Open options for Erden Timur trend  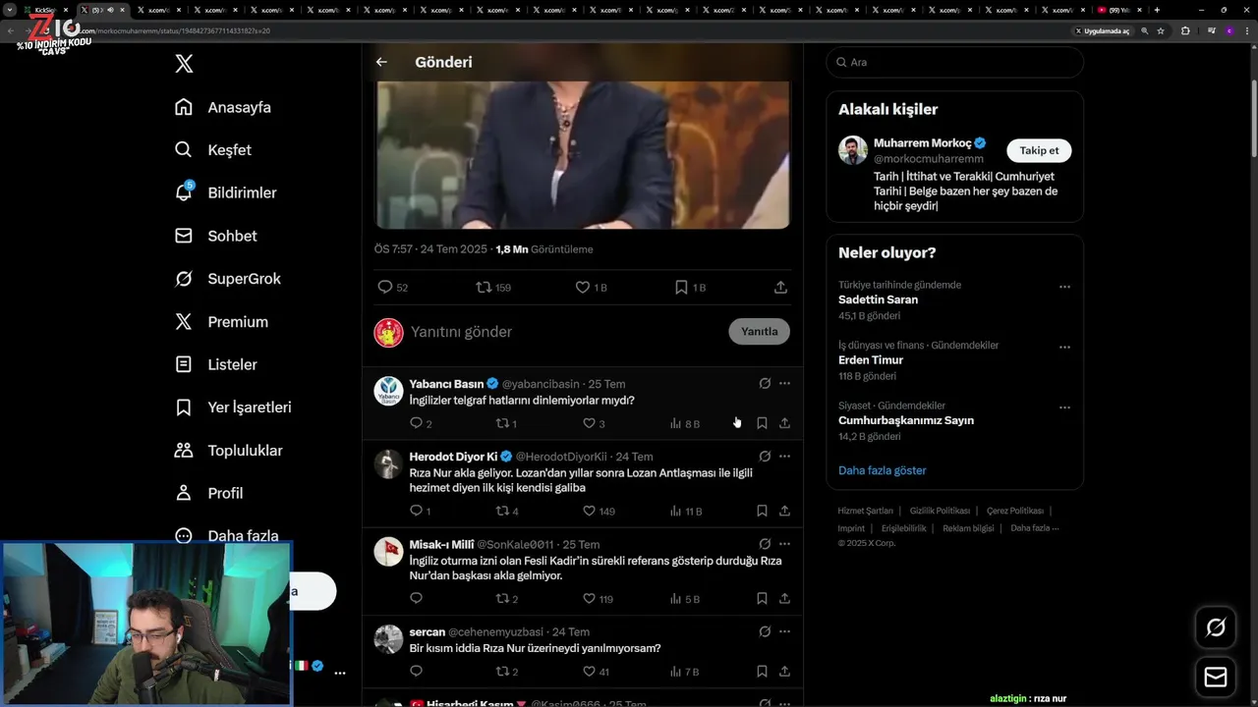tap(1064, 347)
